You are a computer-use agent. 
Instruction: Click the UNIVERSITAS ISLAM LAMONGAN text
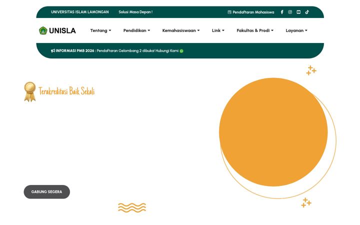80,12
